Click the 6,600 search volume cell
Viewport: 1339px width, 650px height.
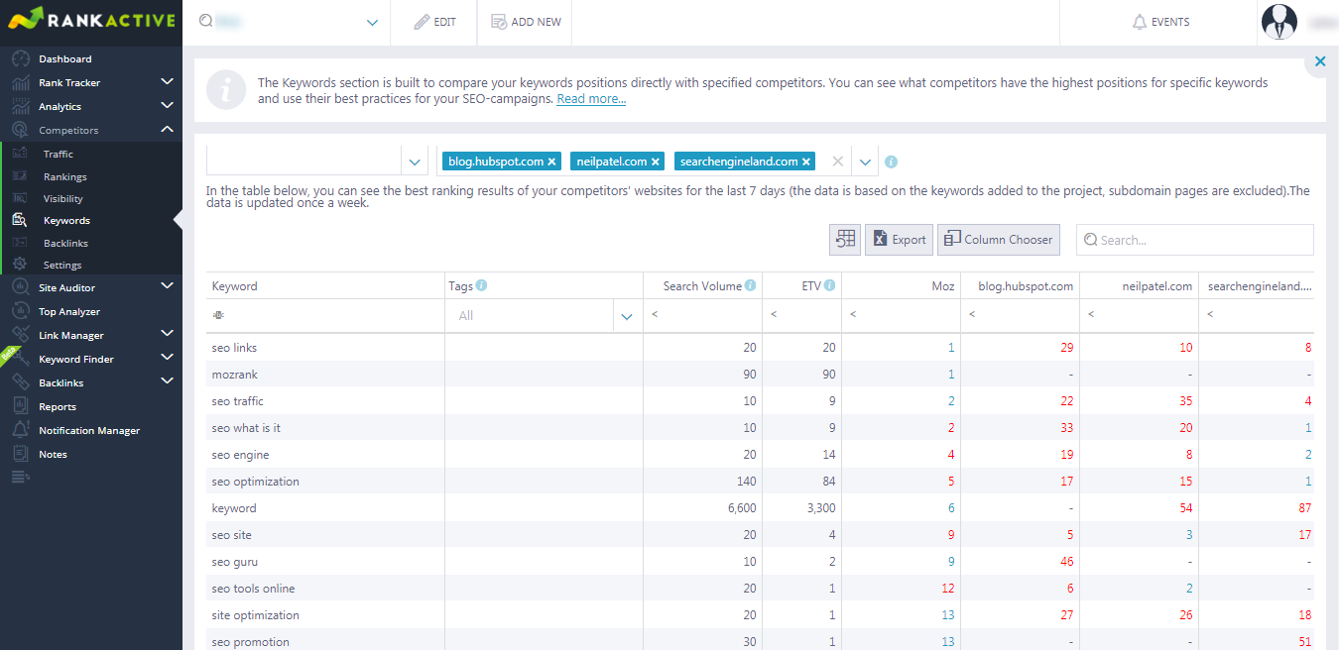pos(703,508)
